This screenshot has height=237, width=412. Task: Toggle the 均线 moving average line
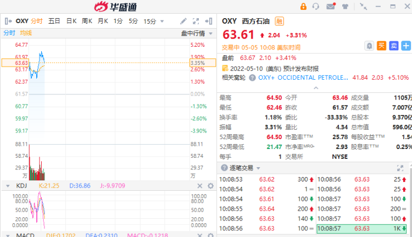point(26,33)
